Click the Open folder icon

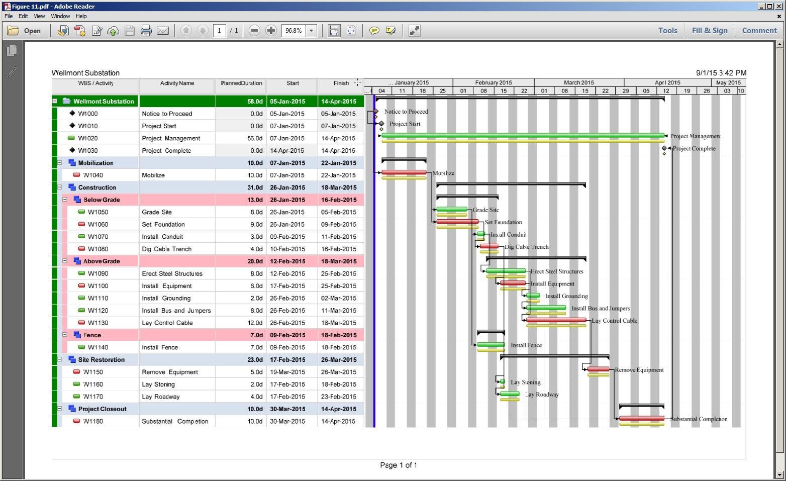coord(14,31)
